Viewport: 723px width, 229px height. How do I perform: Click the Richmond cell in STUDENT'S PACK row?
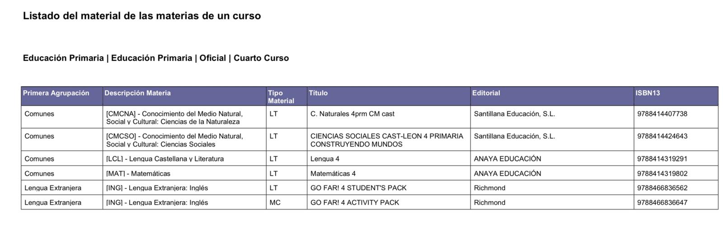tap(552, 188)
